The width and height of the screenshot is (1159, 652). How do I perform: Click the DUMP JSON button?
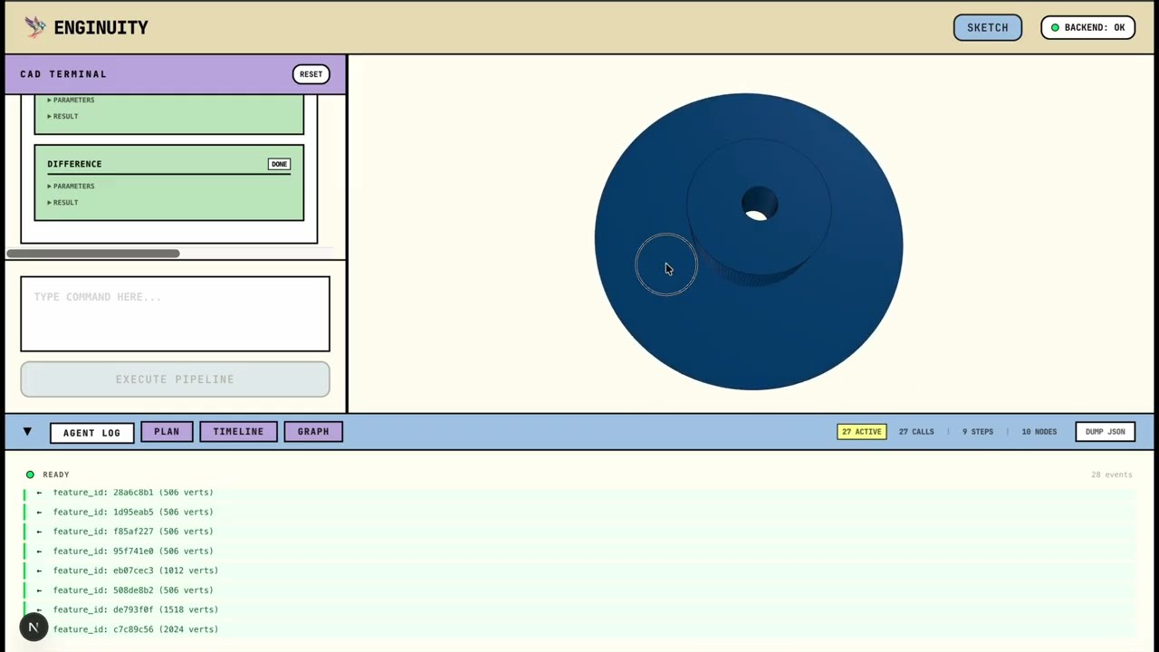(1105, 432)
